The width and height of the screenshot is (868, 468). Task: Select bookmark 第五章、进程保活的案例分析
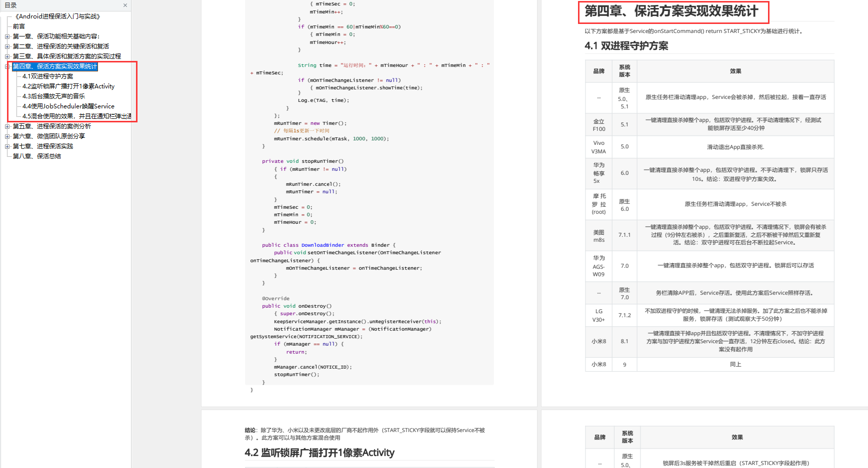tap(52, 126)
